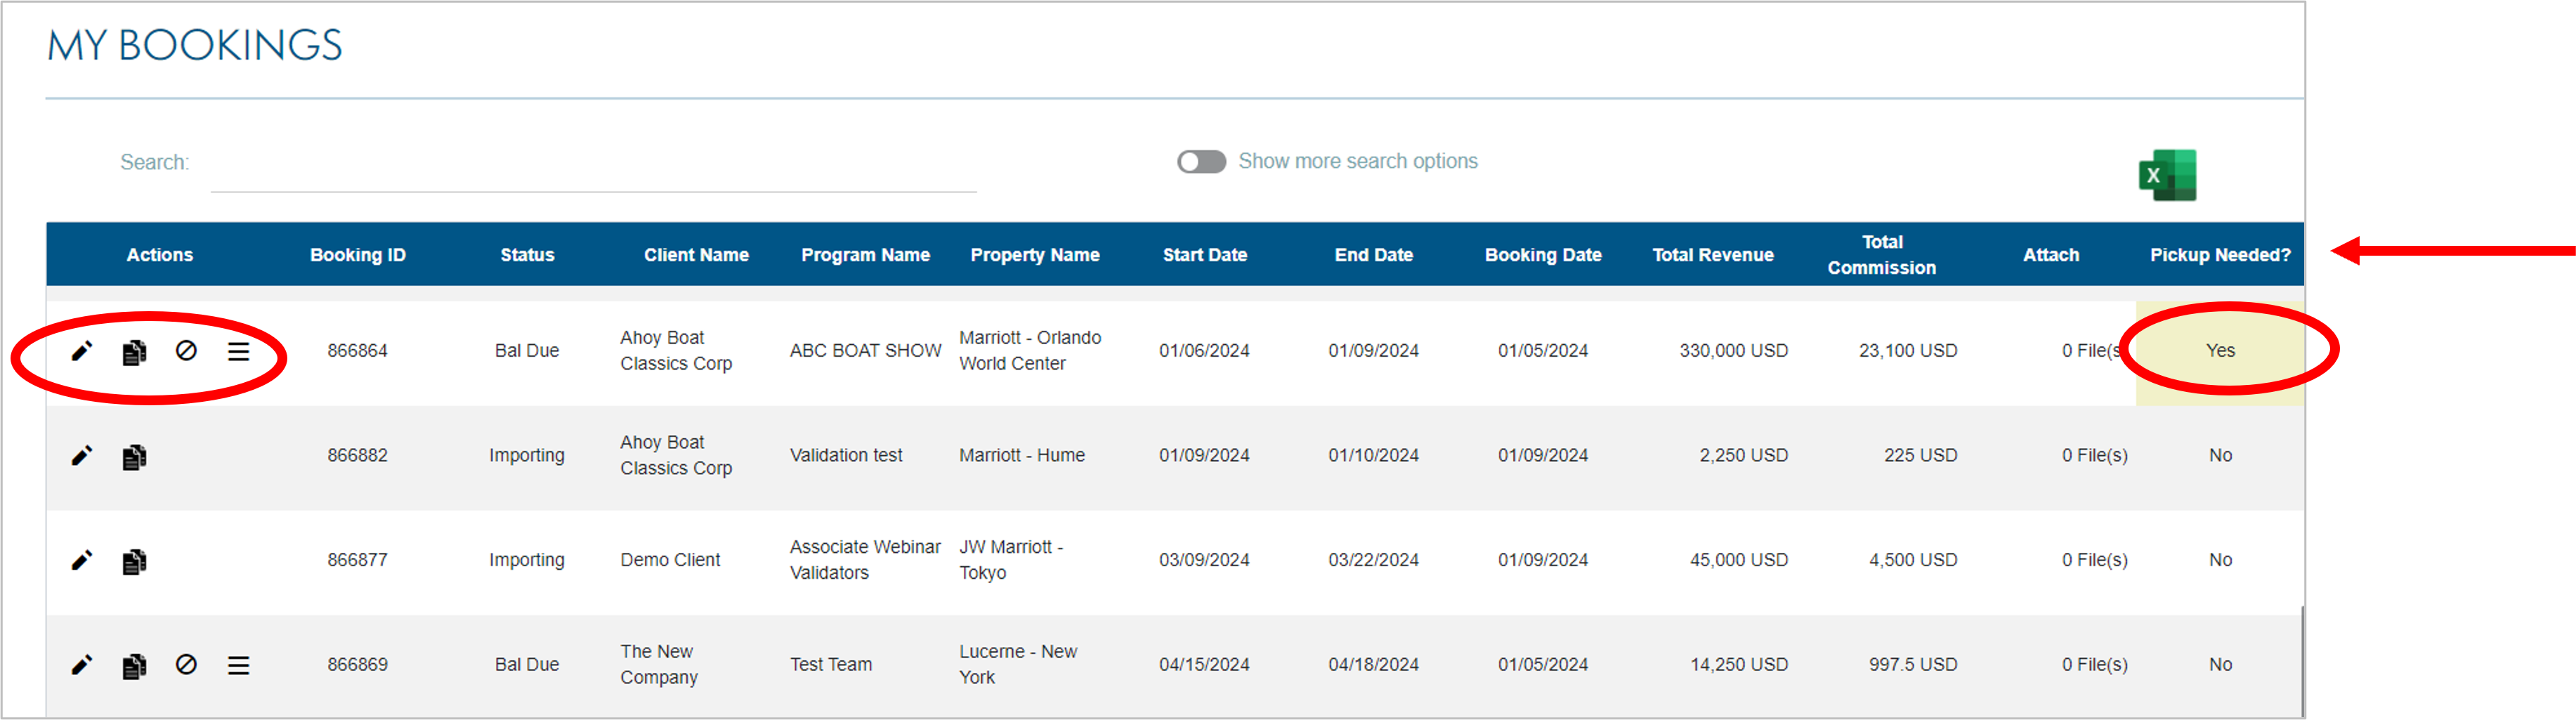Screen dimensions: 2576x720
Task: Sort by Booking ID column header
Action: (x=358, y=255)
